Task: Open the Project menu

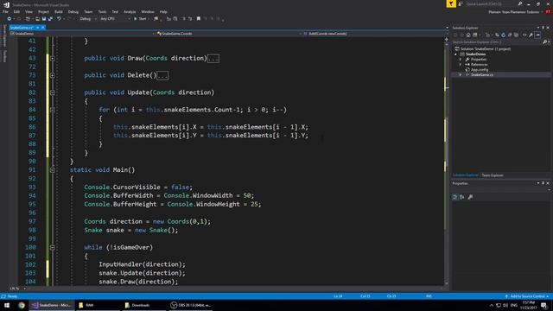Action: click(x=43, y=11)
